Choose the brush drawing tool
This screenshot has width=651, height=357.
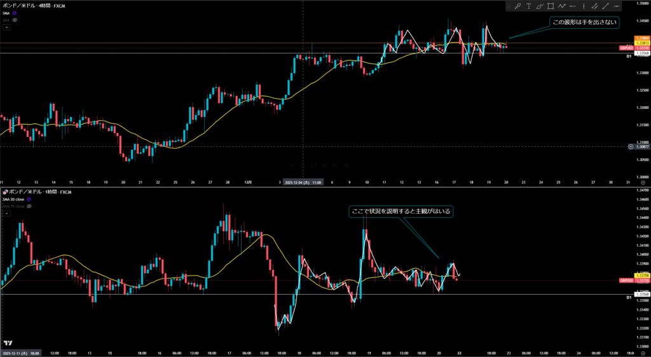[540, 6]
